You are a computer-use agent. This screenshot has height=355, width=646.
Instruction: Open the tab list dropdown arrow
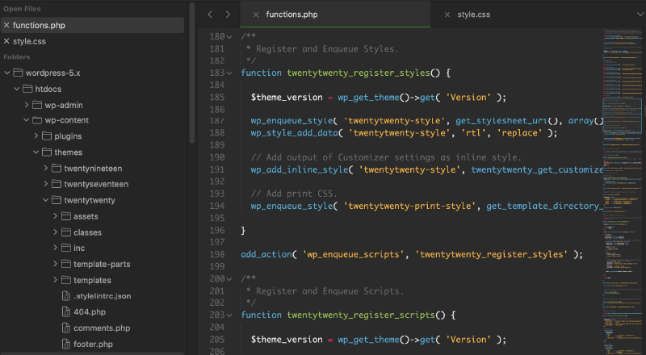[640, 15]
